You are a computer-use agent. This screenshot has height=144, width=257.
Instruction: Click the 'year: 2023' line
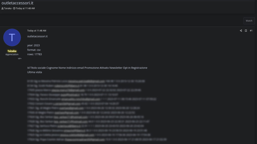pos(33,45)
